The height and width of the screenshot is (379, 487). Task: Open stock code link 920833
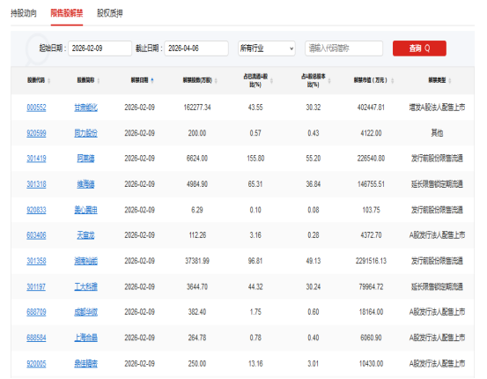36,210
